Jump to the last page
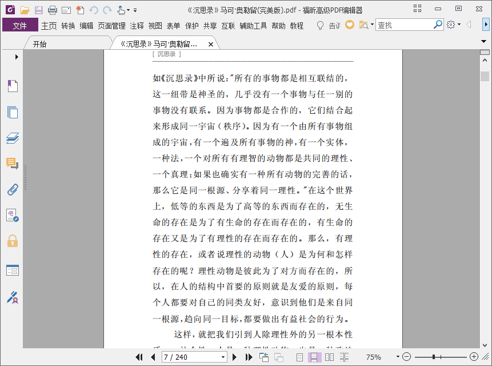Screen dimensions: 492x366 [249, 357]
